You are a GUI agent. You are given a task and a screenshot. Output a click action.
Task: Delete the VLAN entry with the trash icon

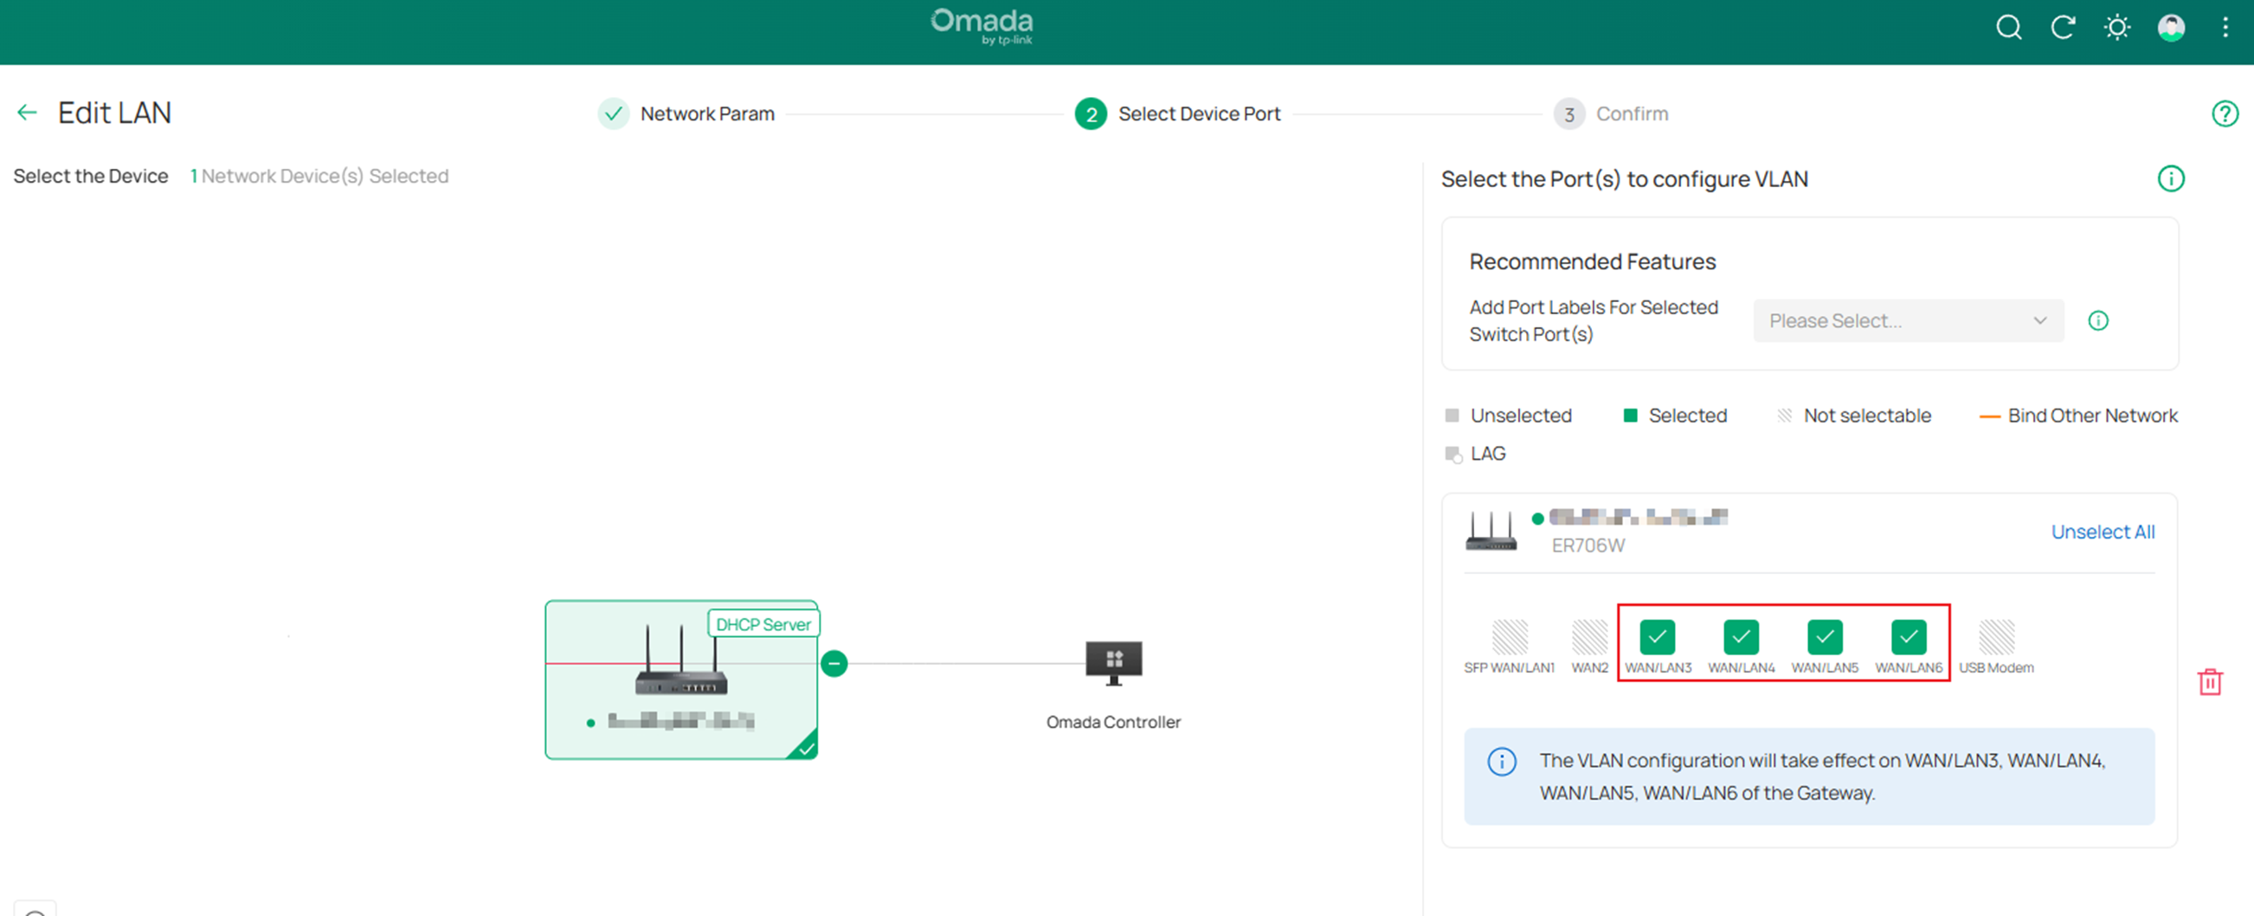(2211, 681)
